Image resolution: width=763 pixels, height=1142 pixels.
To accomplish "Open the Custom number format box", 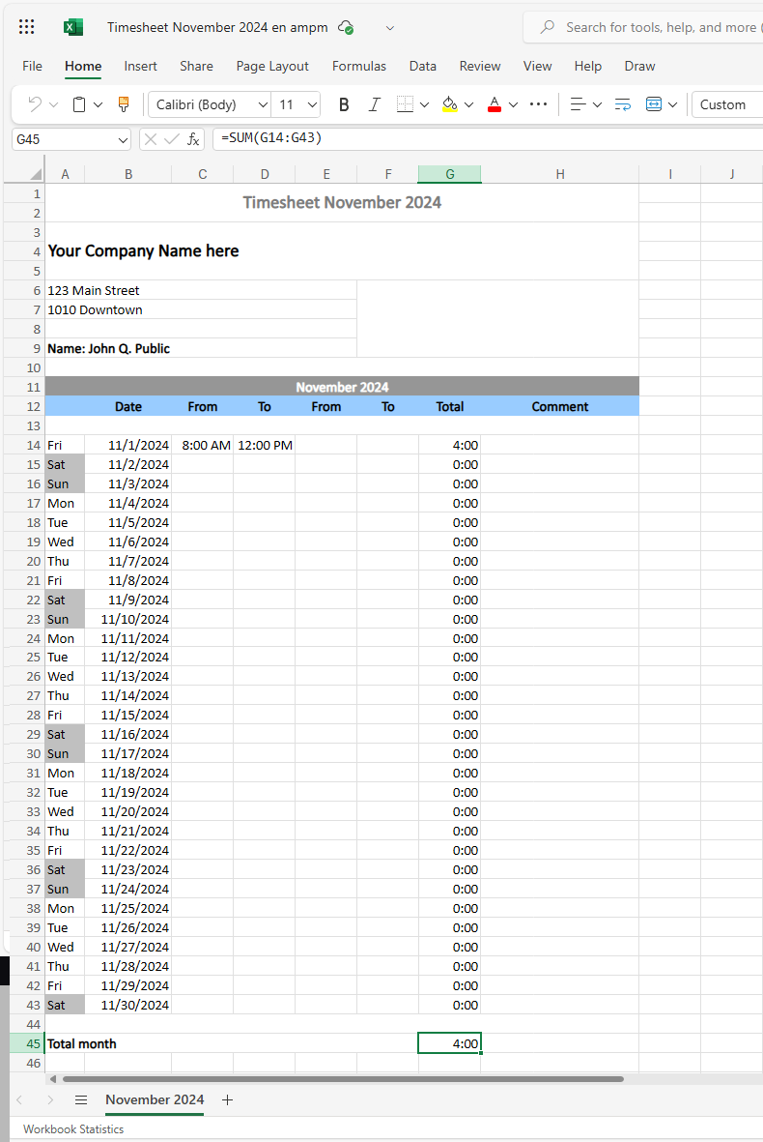I will coord(726,104).
